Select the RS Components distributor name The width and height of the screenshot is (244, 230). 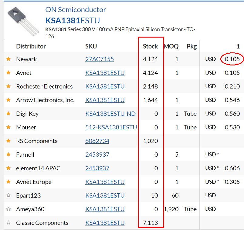[37, 141]
